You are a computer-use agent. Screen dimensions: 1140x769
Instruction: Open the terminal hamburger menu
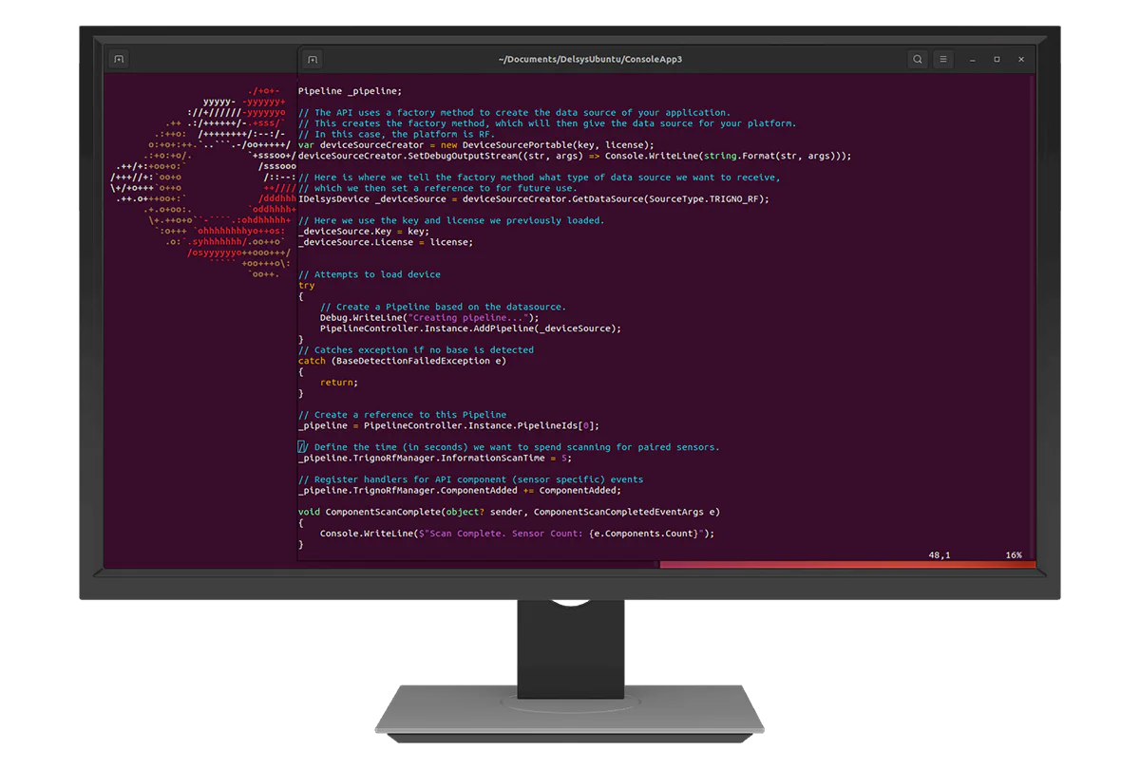pyautogui.click(x=942, y=59)
